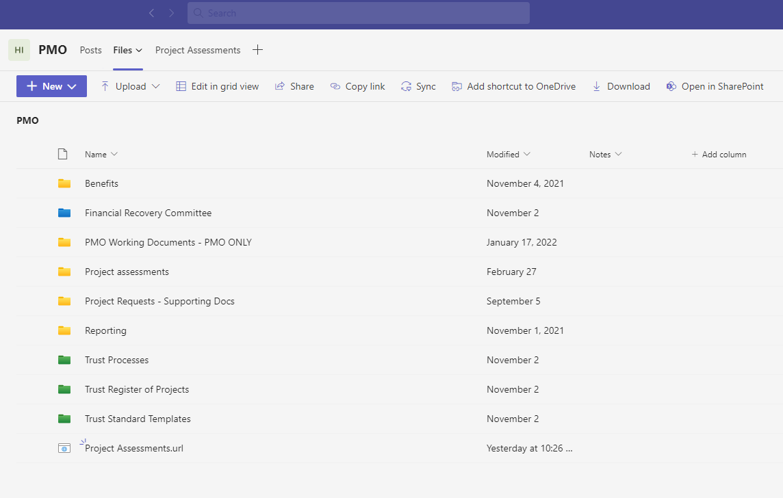
Task: Open Project Requests - Supporting Docs name
Action: coord(159,301)
